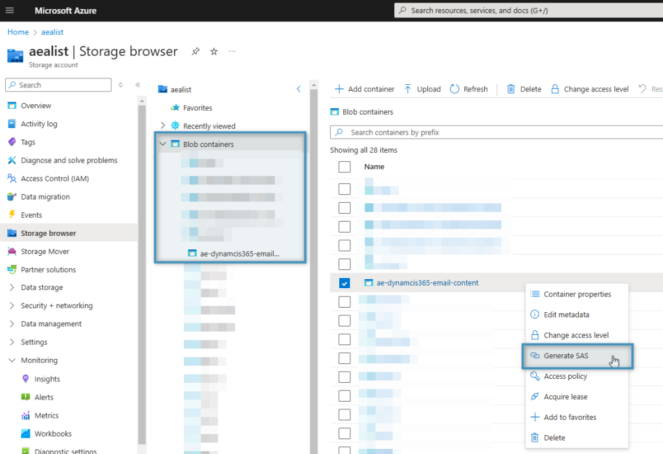Open Access Control (IAM)
The height and width of the screenshot is (454, 663).
click(54, 179)
